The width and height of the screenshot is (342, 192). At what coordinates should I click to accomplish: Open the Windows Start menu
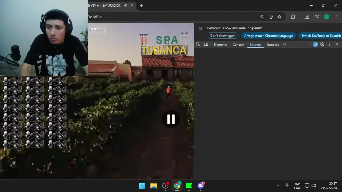pyautogui.click(x=142, y=186)
